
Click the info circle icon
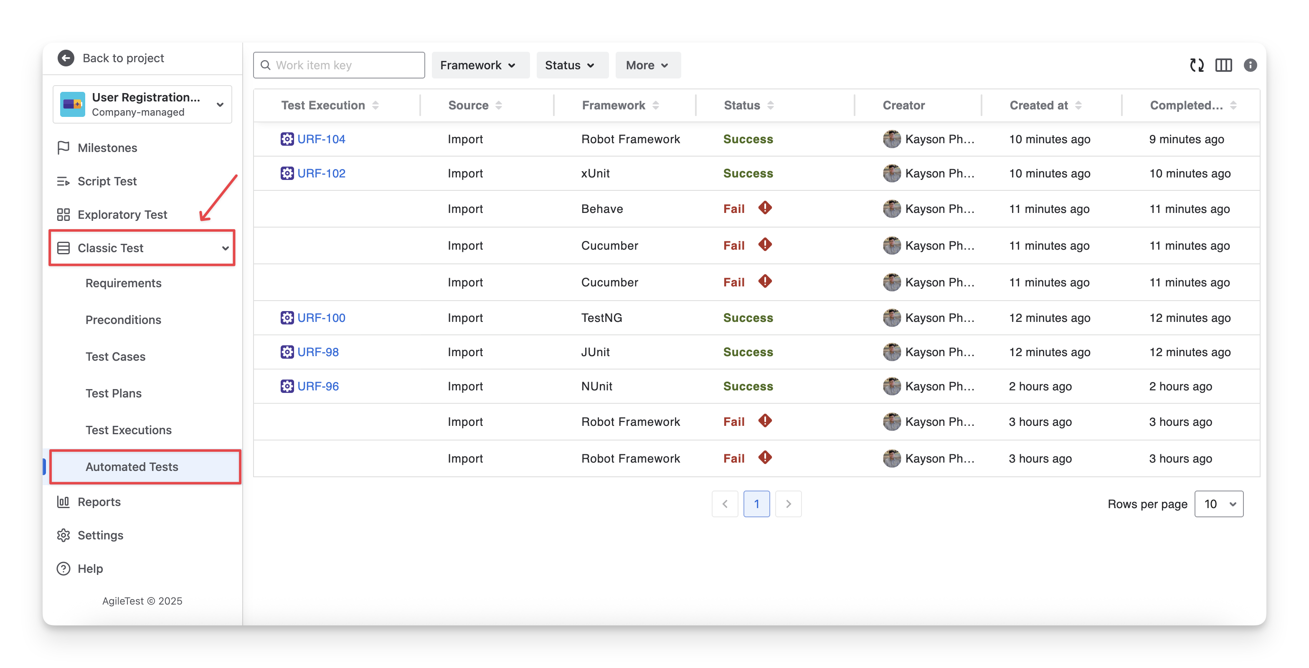pyautogui.click(x=1250, y=65)
